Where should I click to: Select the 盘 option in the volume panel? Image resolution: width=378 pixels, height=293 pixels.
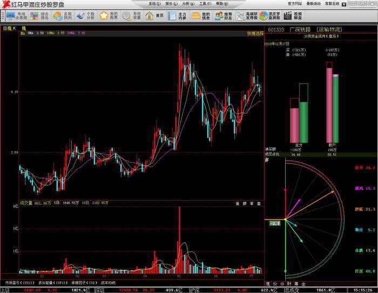(259, 203)
